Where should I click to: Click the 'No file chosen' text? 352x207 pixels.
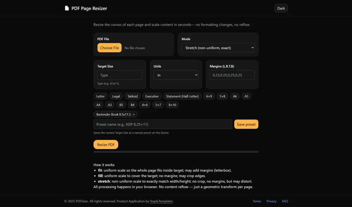tap(135, 48)
